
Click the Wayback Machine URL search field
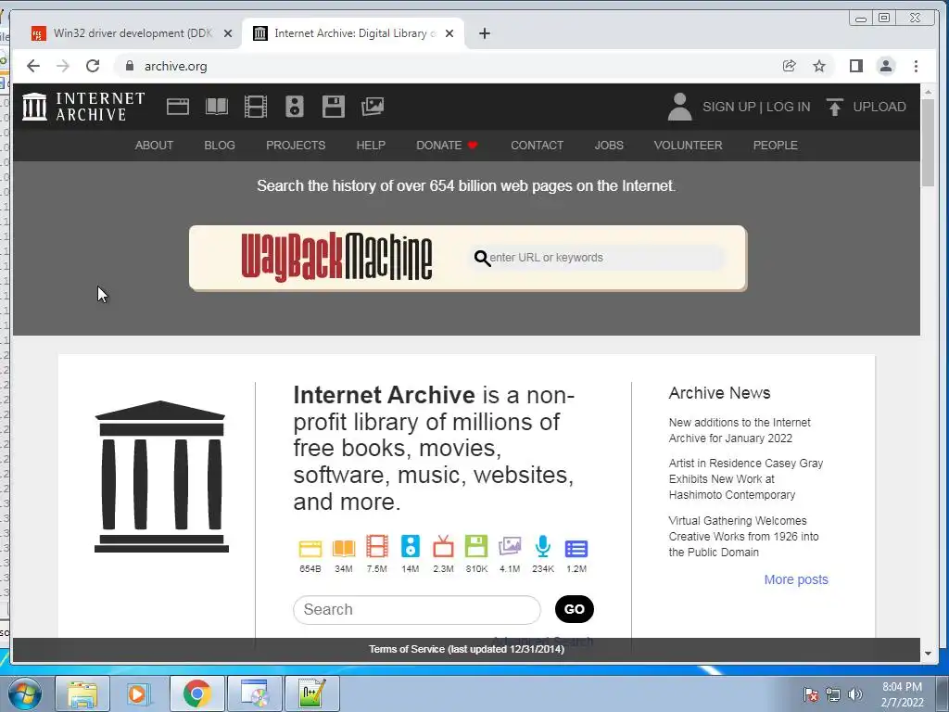point(597,258)
